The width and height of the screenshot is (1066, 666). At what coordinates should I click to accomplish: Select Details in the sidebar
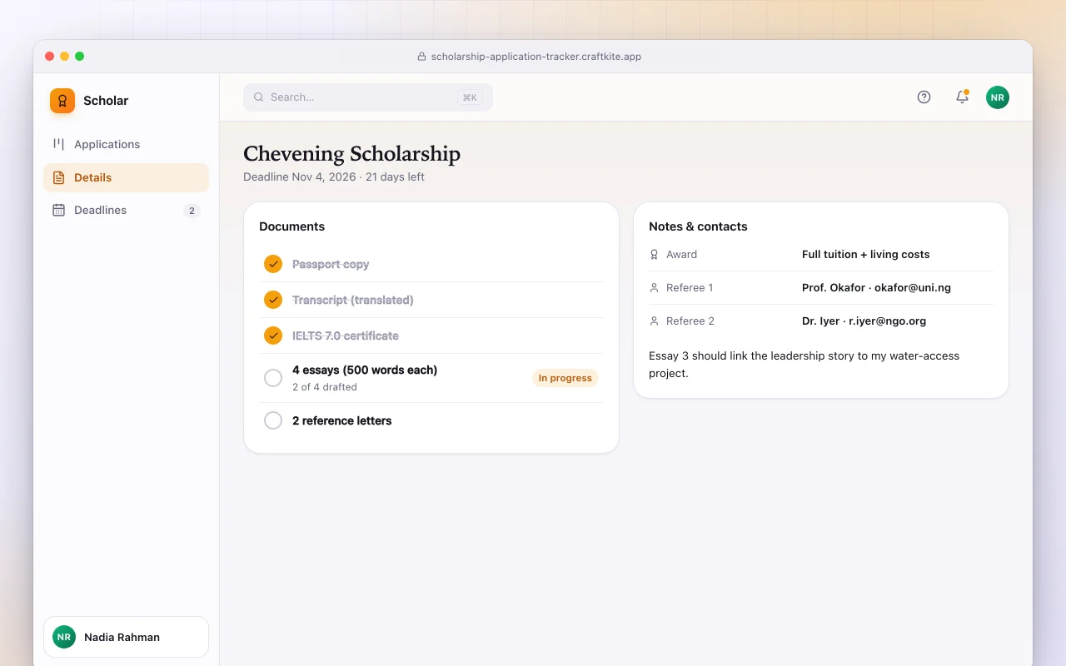click(x=126, y=177)
